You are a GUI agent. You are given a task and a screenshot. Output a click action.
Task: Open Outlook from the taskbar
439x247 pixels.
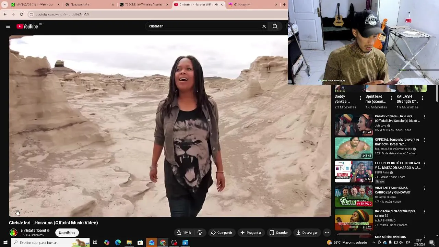click(152, 243)
